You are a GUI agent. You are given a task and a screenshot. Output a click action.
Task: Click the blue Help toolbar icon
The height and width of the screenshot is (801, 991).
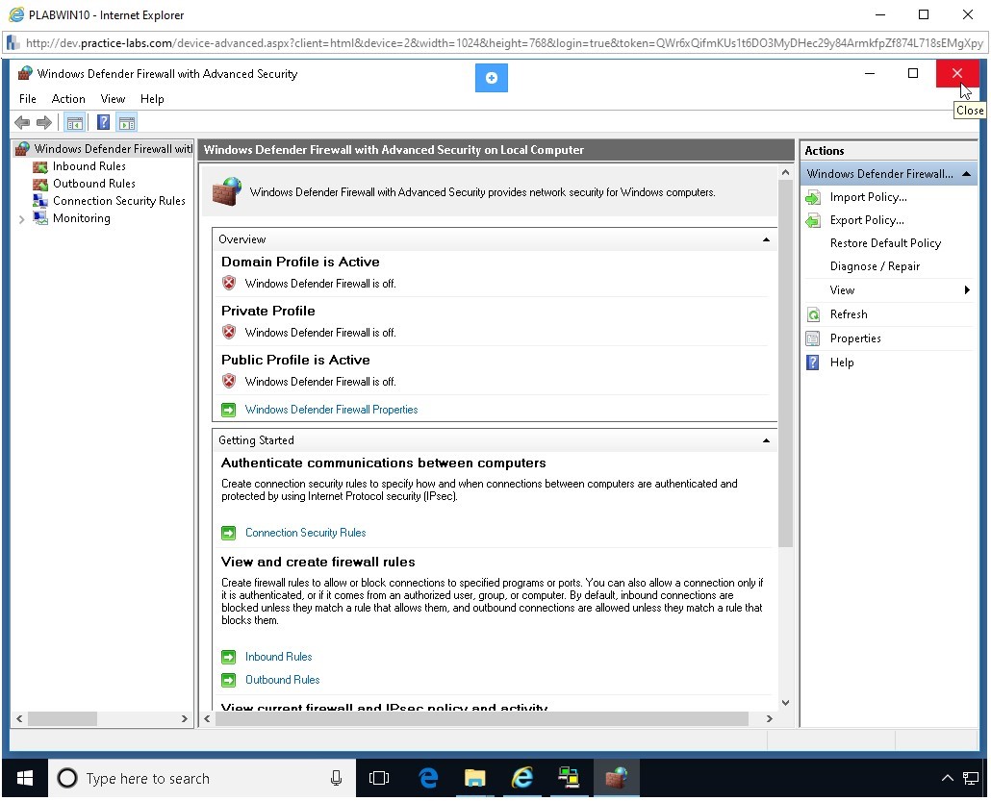(x=103, y=122)
